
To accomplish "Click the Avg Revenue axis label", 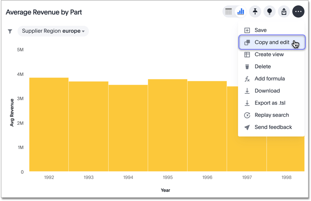I will click(12, 112).
